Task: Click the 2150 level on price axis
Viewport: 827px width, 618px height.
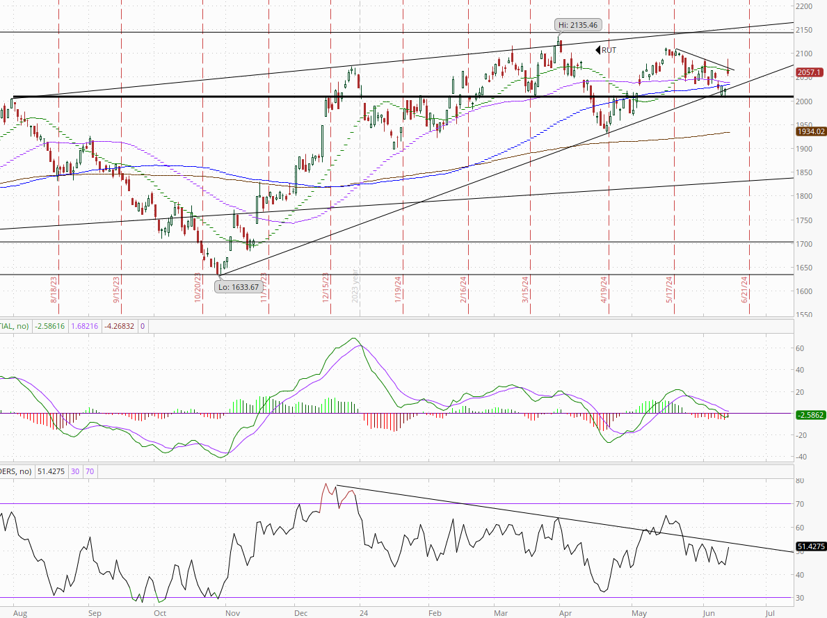Action: click(804, 30)
